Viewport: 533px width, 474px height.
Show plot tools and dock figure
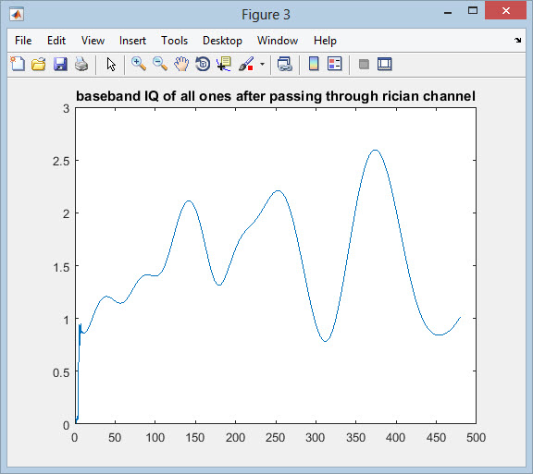point(385,64)
